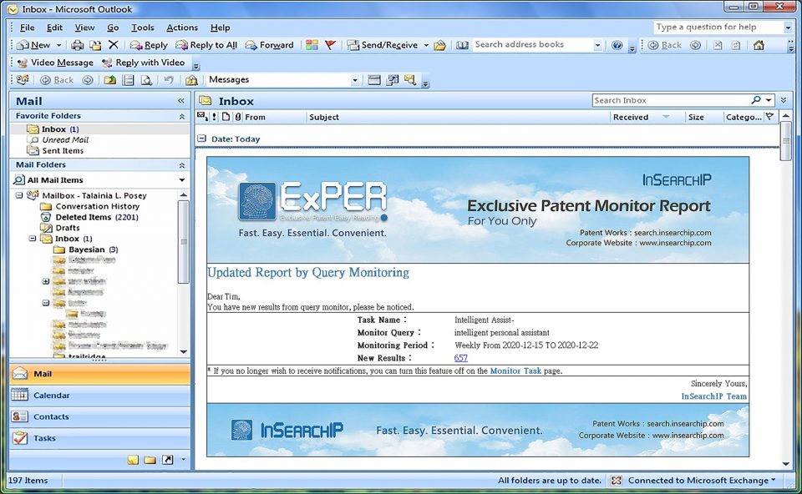Click Reply with Video
The image size is (802, 494).
point(143,63)
